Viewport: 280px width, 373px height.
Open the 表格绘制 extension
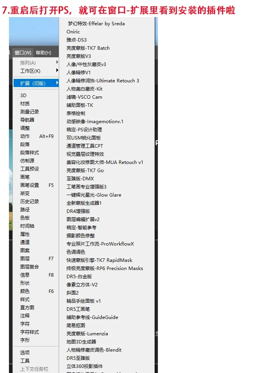(x=76, y=113)
